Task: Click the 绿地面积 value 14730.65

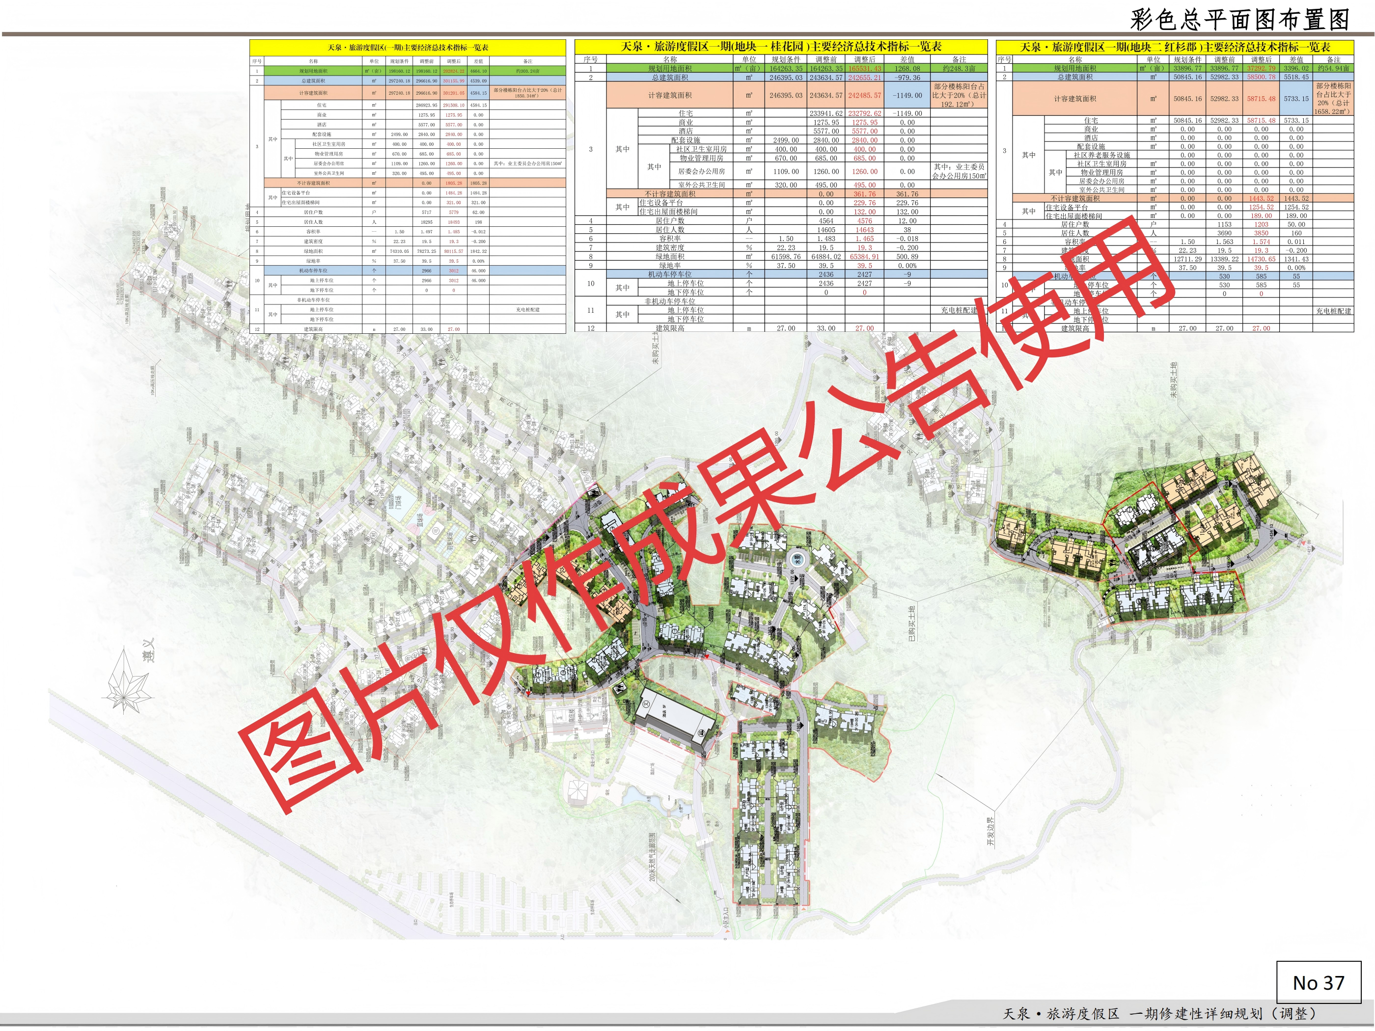Action: [x=1261, y=259]
